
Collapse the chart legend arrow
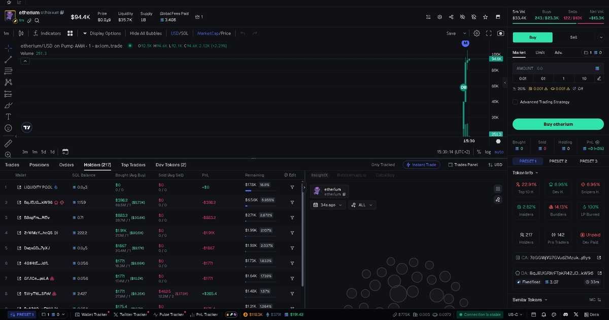pyautogui.click(x=24, y=61)
